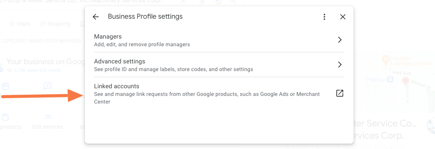Screen dimensions: 435x149
Task: Open Advanced settings row
Action: [x=219, y=65]
